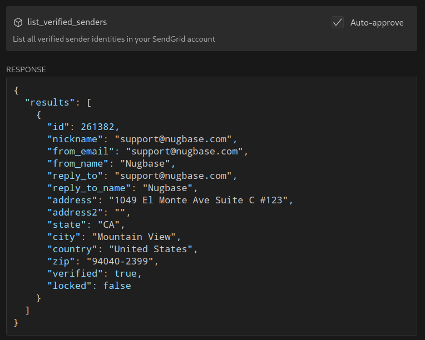Toggle the Auto-approve checkbox

(x=338, y=22)
